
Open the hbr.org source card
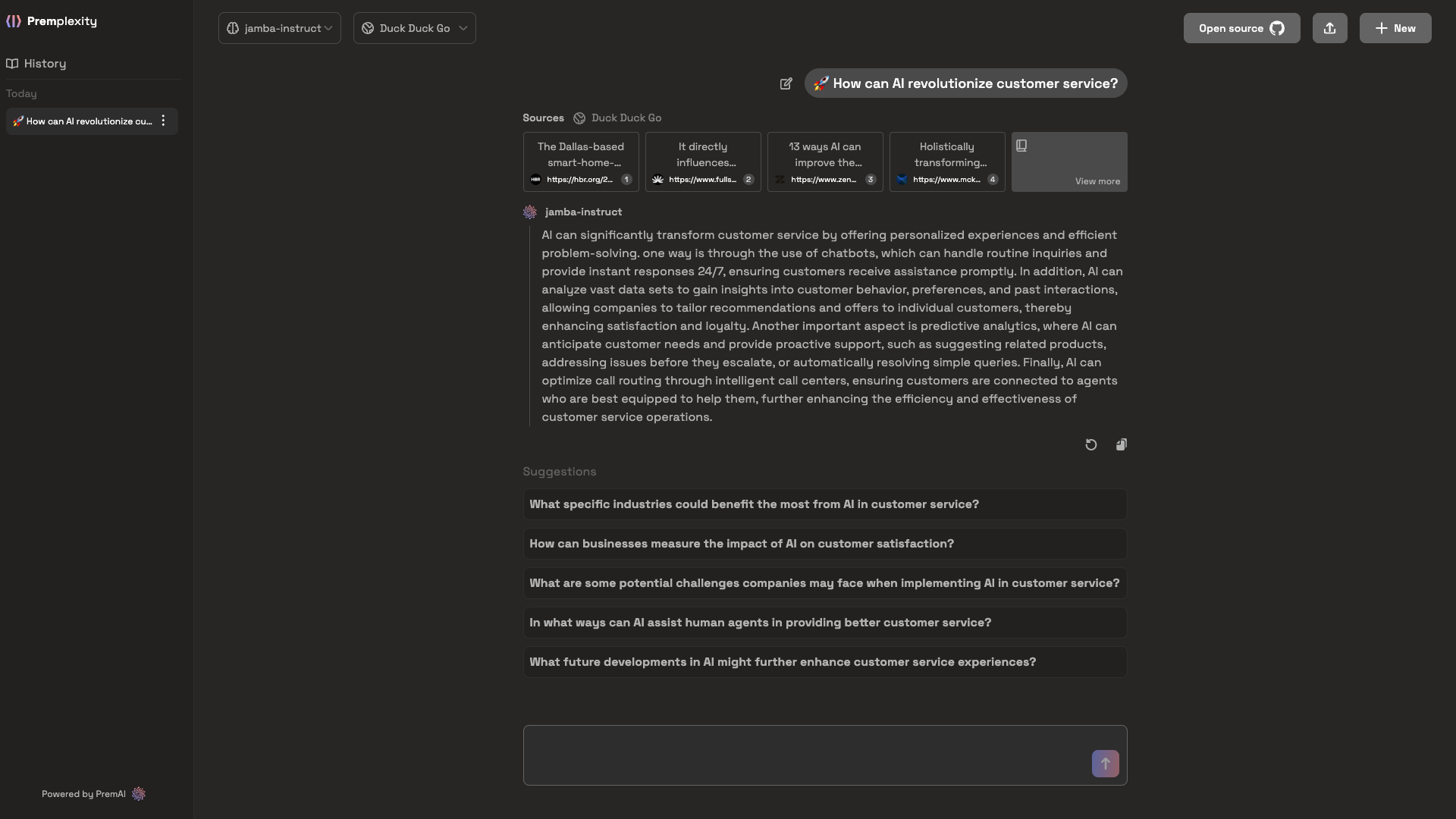580,162
